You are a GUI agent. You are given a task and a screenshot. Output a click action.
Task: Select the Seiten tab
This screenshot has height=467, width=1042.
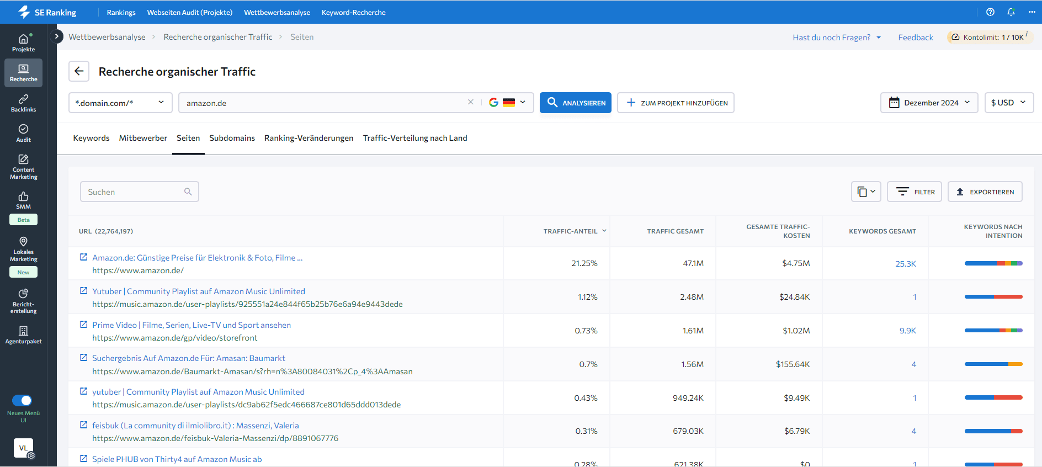click(x=188, y=138)
